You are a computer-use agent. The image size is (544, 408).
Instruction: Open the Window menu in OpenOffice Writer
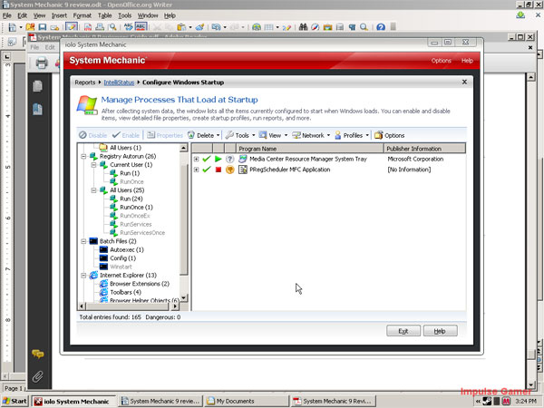pyautogui.click(x=148, y=15)
